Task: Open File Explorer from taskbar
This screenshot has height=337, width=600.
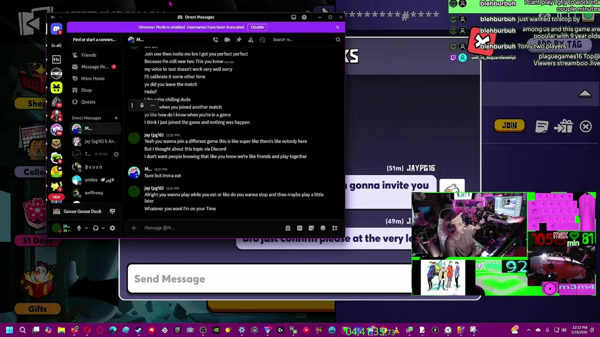Action: coord(61,330)
